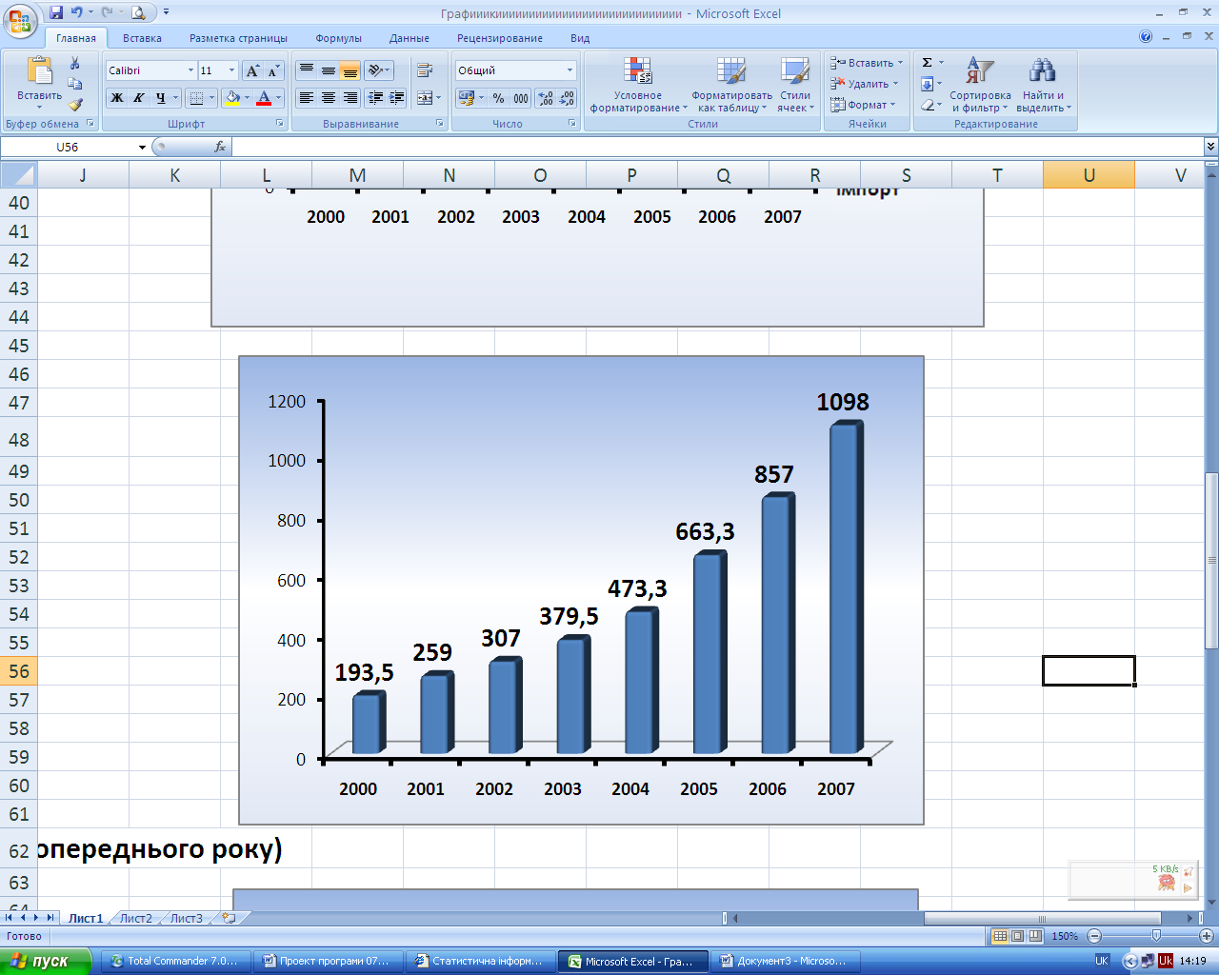Click the Format Painter brush icon
This screenshot has height=975, width=1219.
(x=75, y=105)
